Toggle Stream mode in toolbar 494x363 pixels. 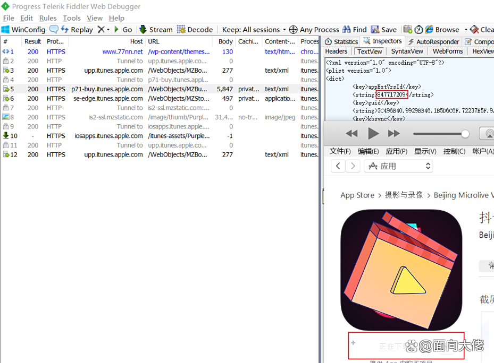click(x=156, y=30)
